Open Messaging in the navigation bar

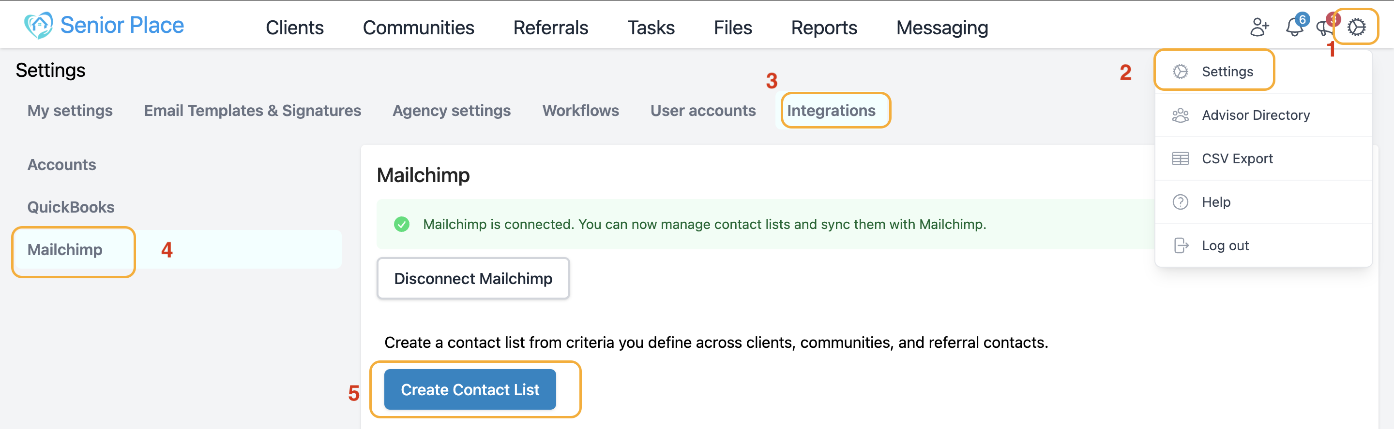click(x=941, y=28)
